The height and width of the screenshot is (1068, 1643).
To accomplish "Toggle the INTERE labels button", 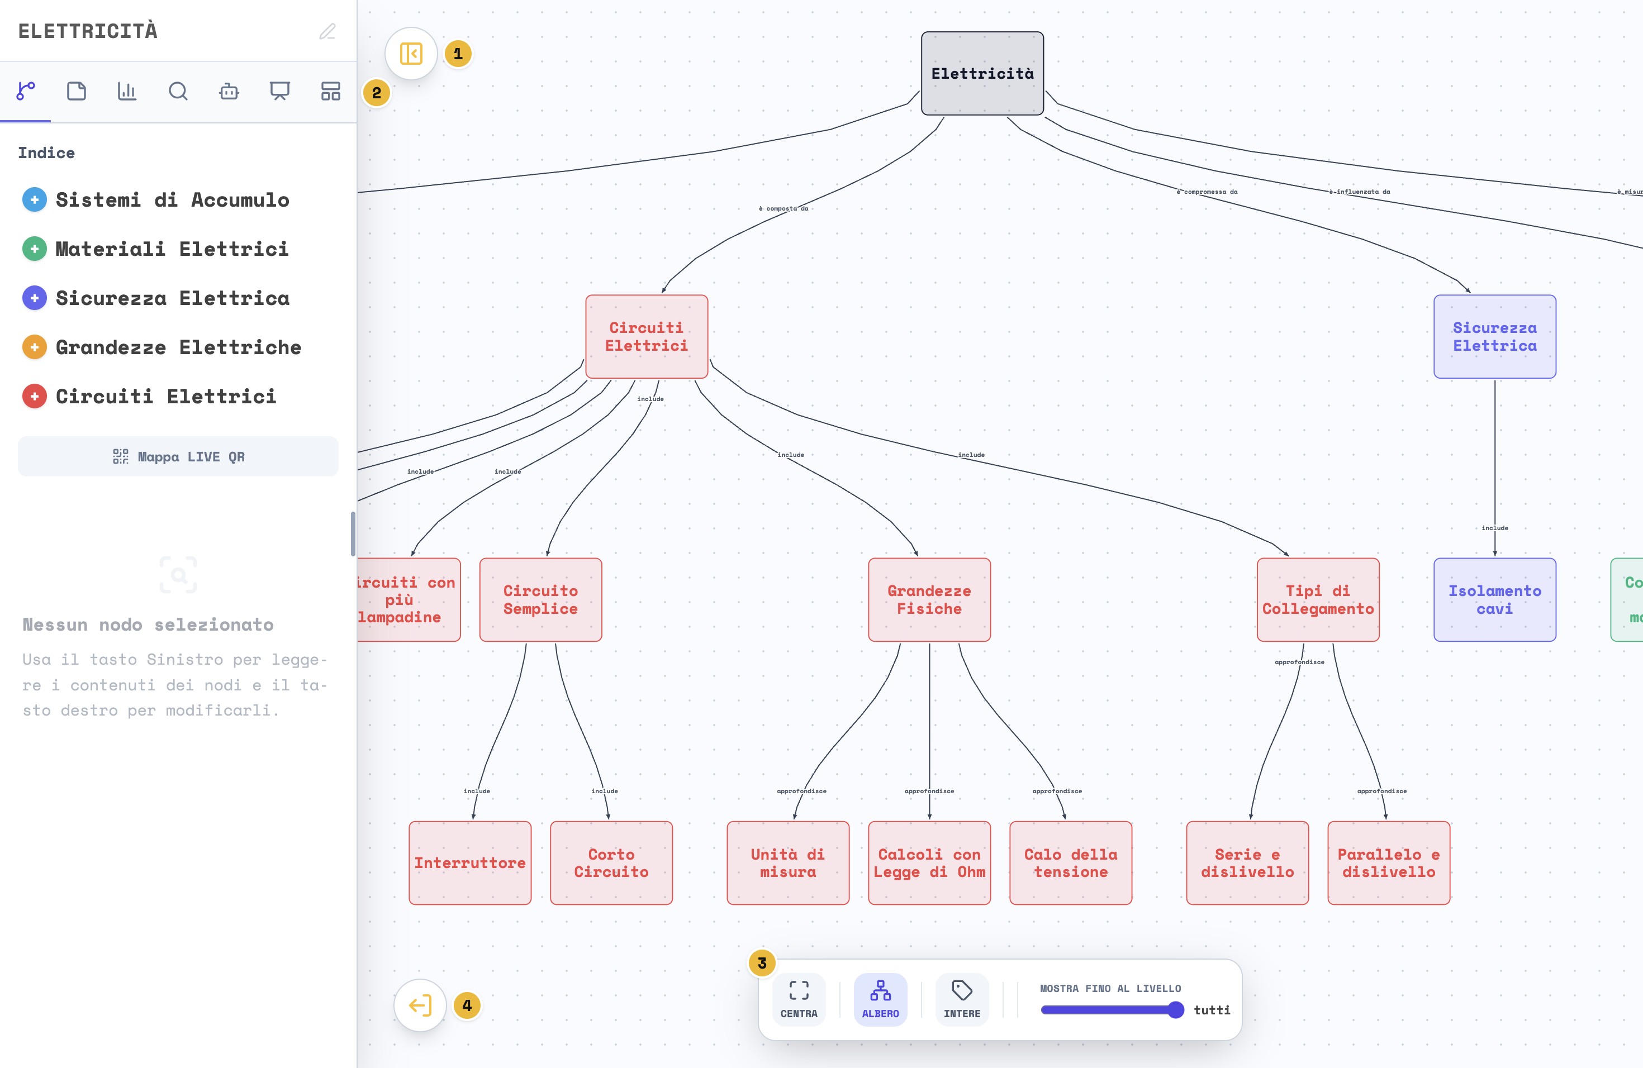I will point(962,1000).
